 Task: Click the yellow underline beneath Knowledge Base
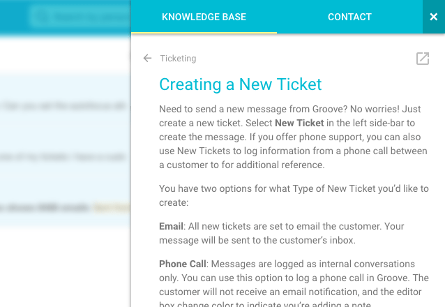[204, 33]
